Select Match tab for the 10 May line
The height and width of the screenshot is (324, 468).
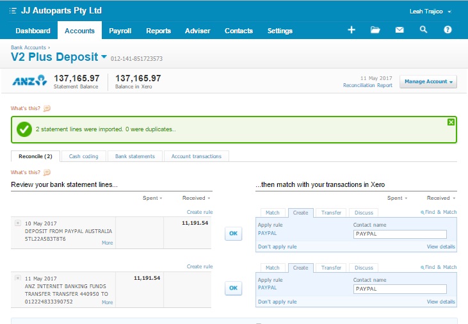pos(273,213)
